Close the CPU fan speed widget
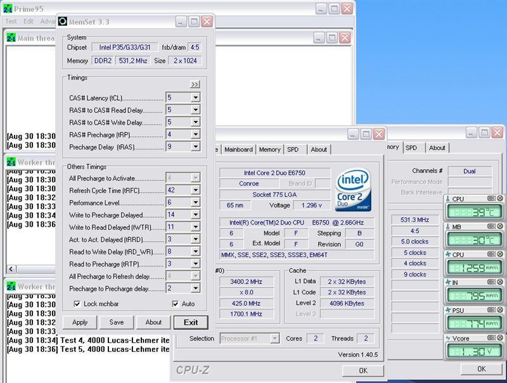The width and height of the screenshot is (507, 383). point(500,254)
